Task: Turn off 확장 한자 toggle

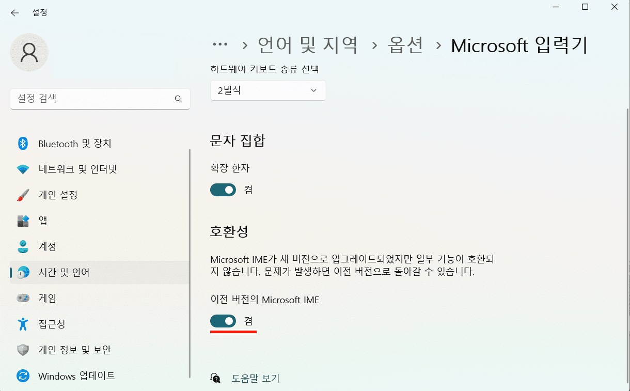Action: tap(223, 190)
